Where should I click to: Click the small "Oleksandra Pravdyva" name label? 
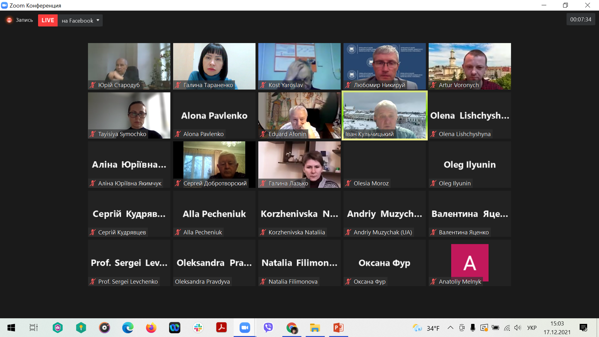pyautogui.click(x=202, y=281)
